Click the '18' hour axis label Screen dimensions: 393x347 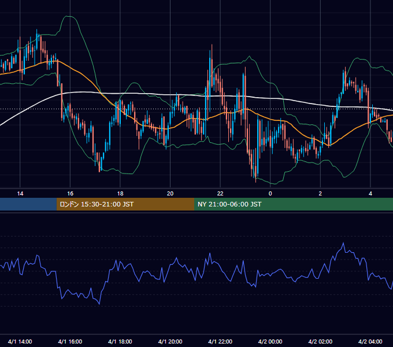120,194
